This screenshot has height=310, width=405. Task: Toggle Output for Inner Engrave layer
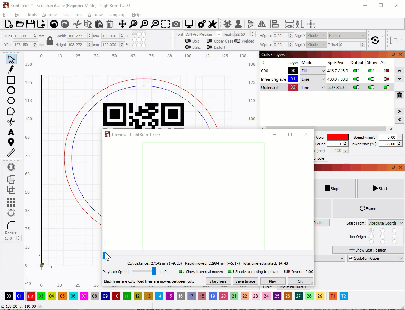[356, 79]
